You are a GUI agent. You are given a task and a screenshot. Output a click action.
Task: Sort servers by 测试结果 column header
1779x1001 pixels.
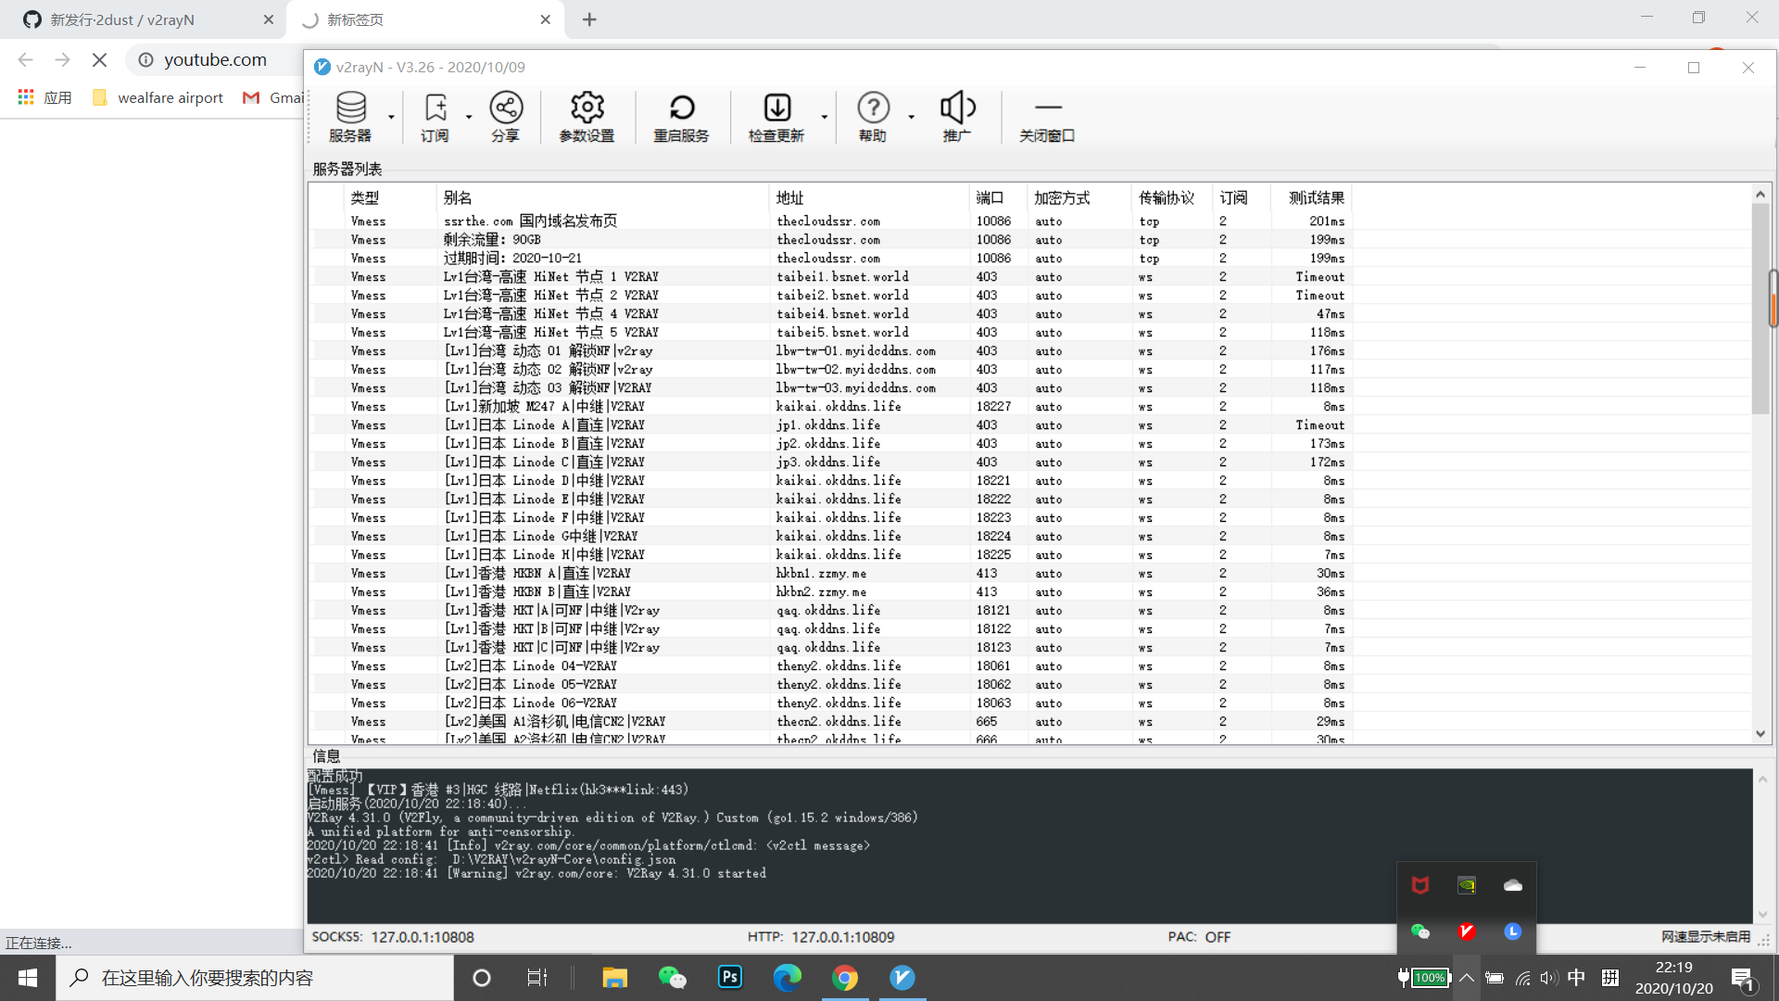tap(1316, 197)
